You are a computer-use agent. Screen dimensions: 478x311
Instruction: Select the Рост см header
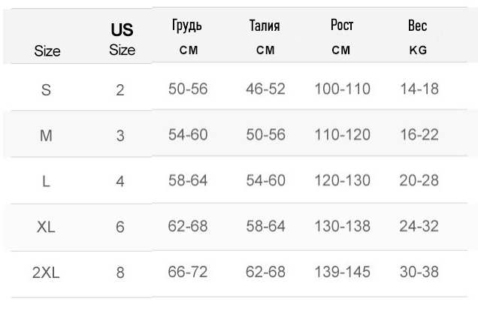click(342, 37)
